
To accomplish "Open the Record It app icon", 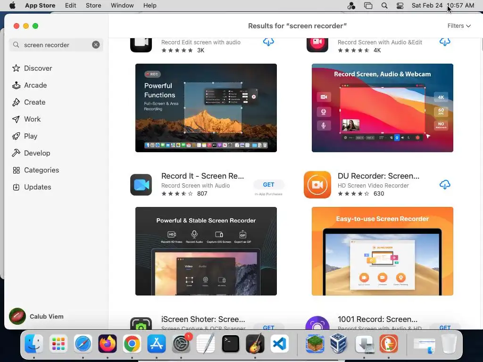I will [x=141, y=185].
